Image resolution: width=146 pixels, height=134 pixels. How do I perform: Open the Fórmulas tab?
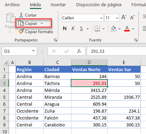139,5
